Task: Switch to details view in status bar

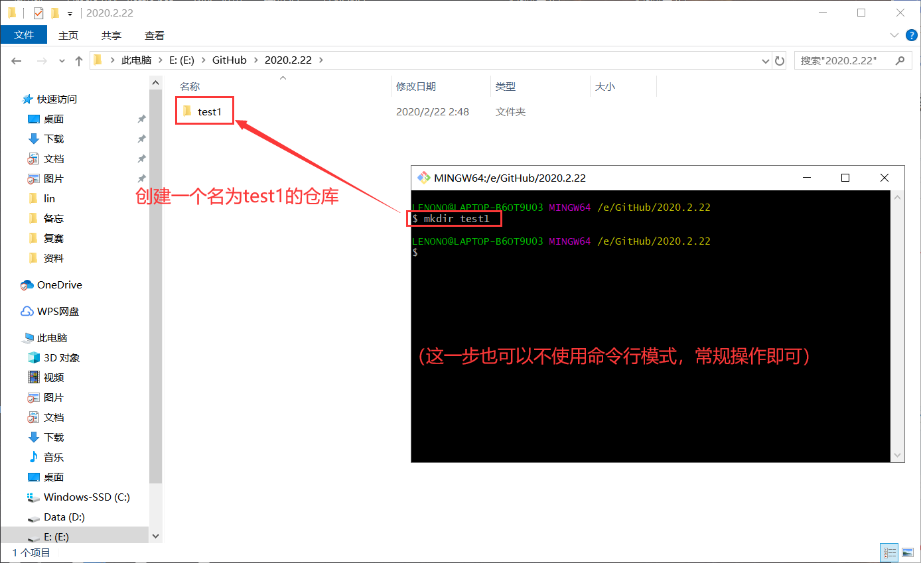Action: [x=889, y=552]
